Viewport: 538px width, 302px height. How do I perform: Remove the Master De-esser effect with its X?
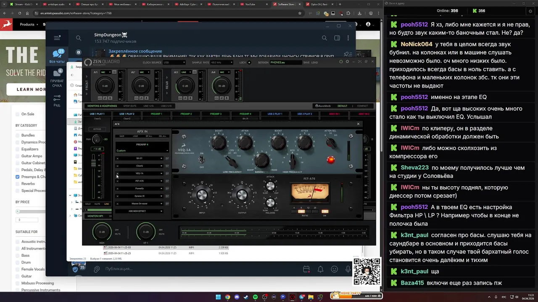117,204
